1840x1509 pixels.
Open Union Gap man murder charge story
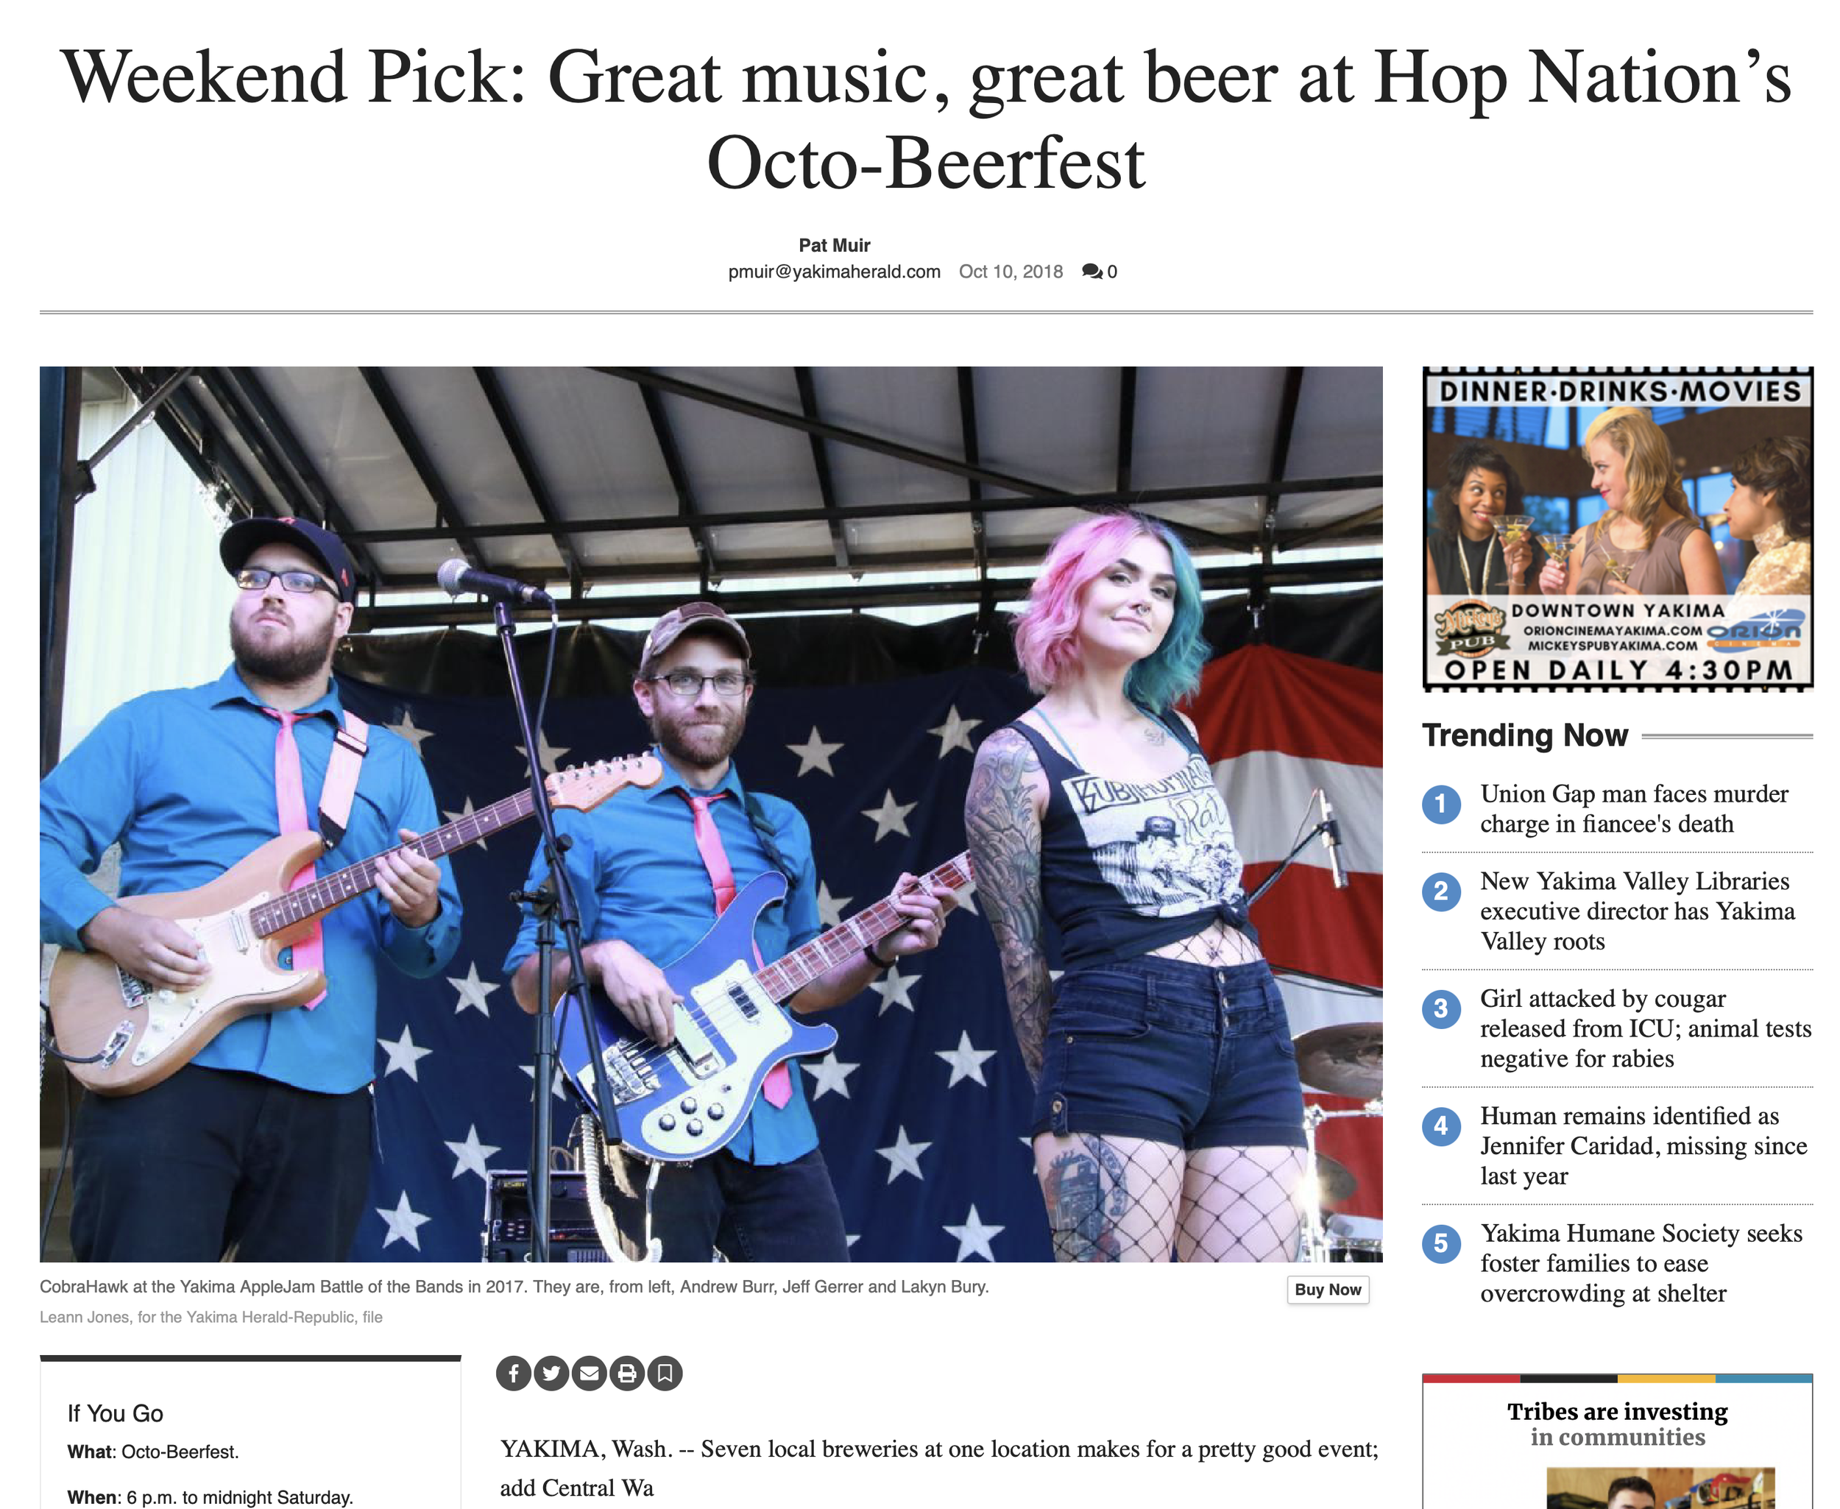point(1634,808)
